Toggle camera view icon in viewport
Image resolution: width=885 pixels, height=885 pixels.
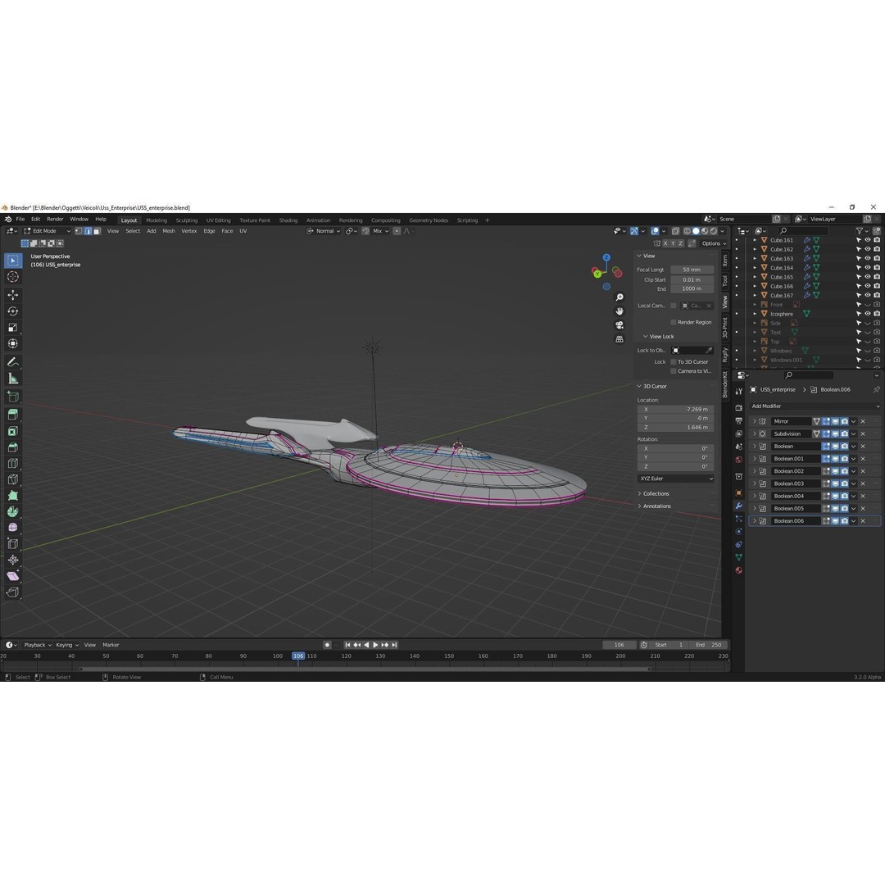619,325
